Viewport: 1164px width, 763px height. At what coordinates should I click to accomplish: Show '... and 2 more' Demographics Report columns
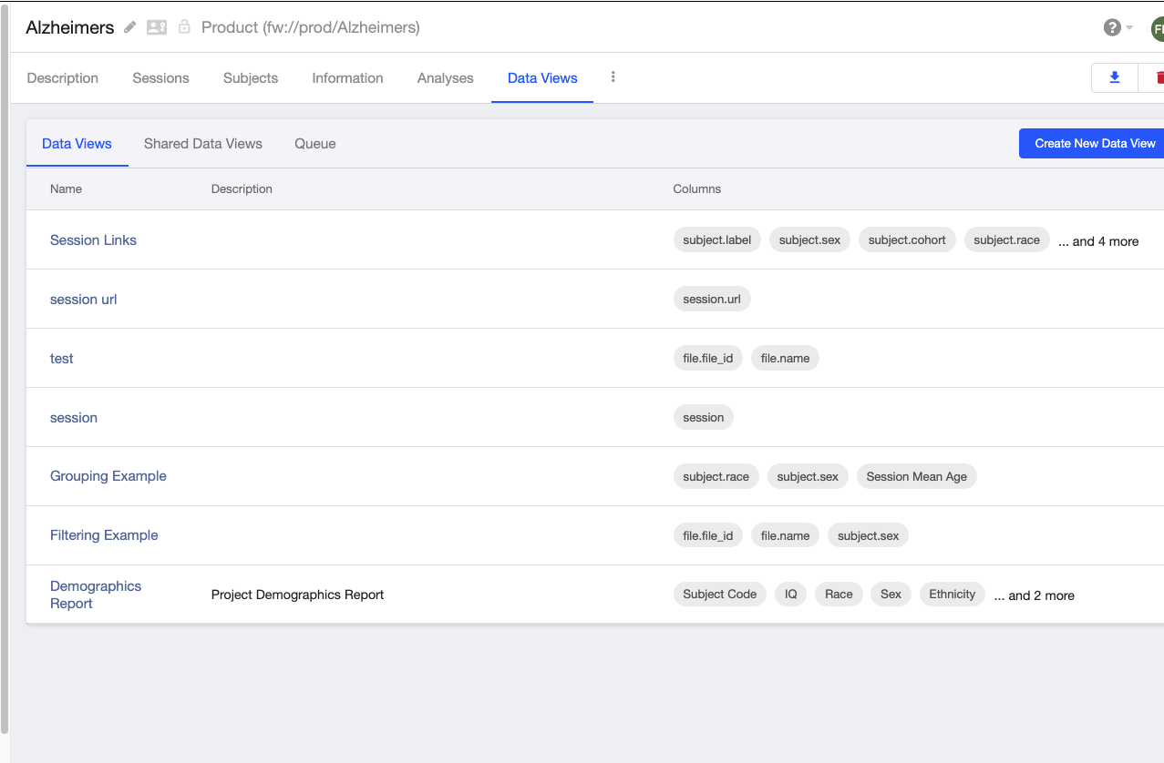(1034, 595)
